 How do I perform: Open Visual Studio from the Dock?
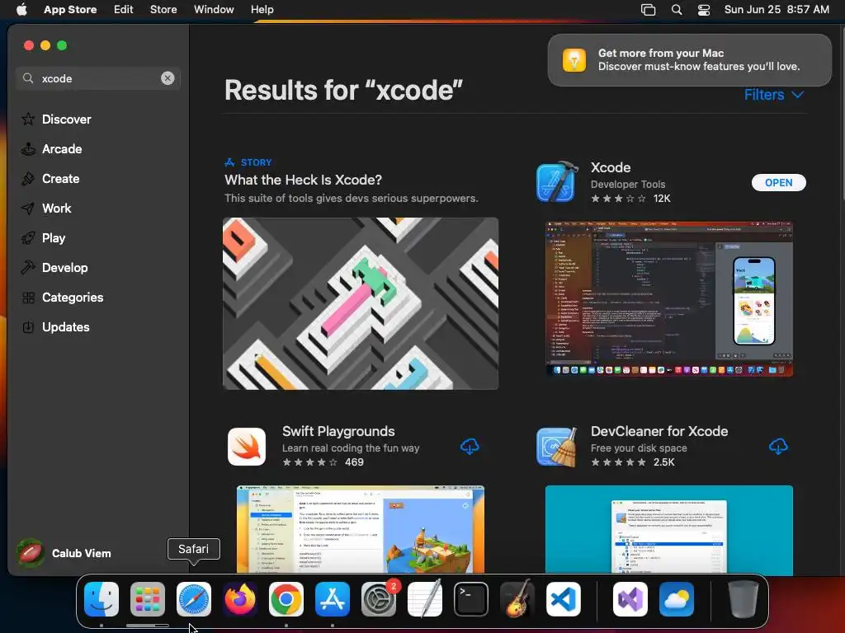(630, 599)
